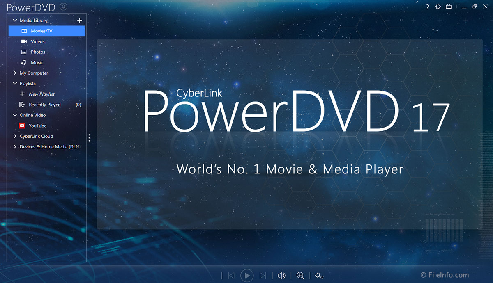
Task: Select My Computer label
Action: [34, 73]
